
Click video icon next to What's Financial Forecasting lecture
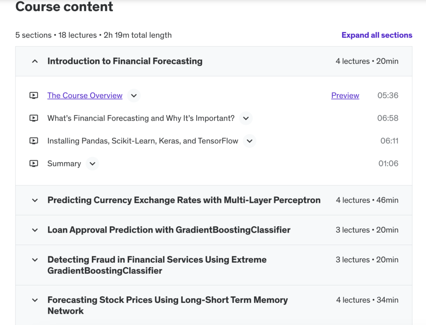[34, 118]
